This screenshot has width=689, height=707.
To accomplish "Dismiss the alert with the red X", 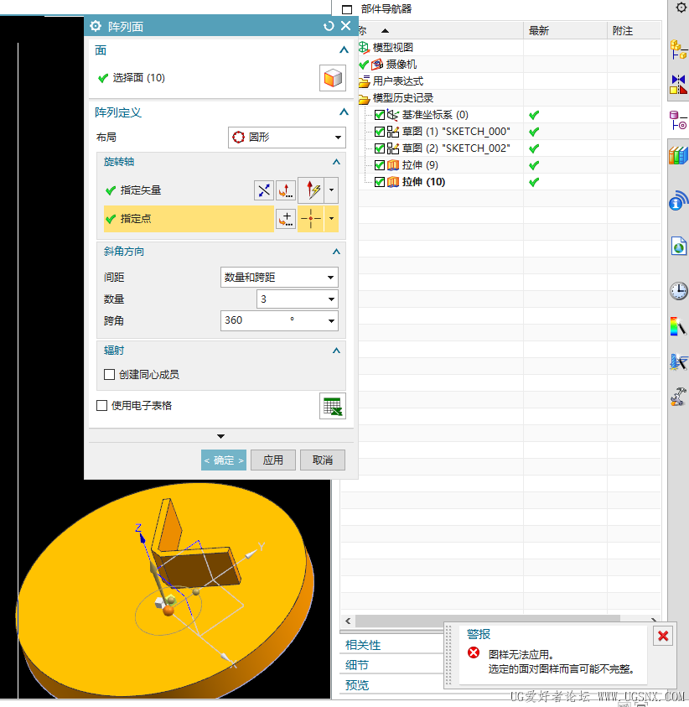I will click(663, 637).
